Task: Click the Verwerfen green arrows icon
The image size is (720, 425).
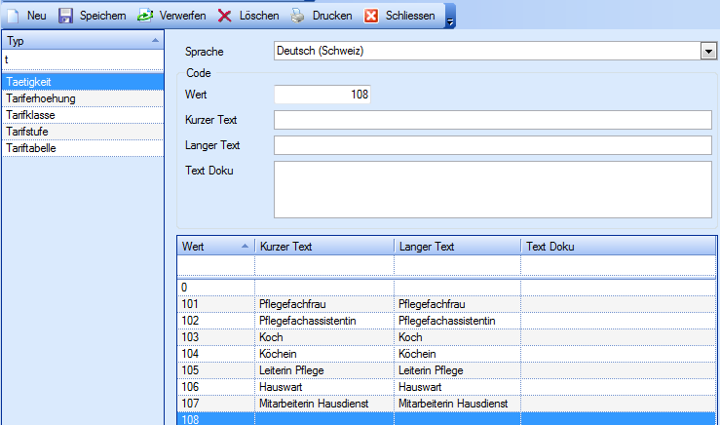Action: 145,16
